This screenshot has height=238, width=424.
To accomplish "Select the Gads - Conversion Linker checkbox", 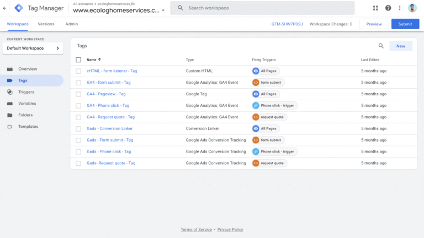I will click(x=78, y=128).
